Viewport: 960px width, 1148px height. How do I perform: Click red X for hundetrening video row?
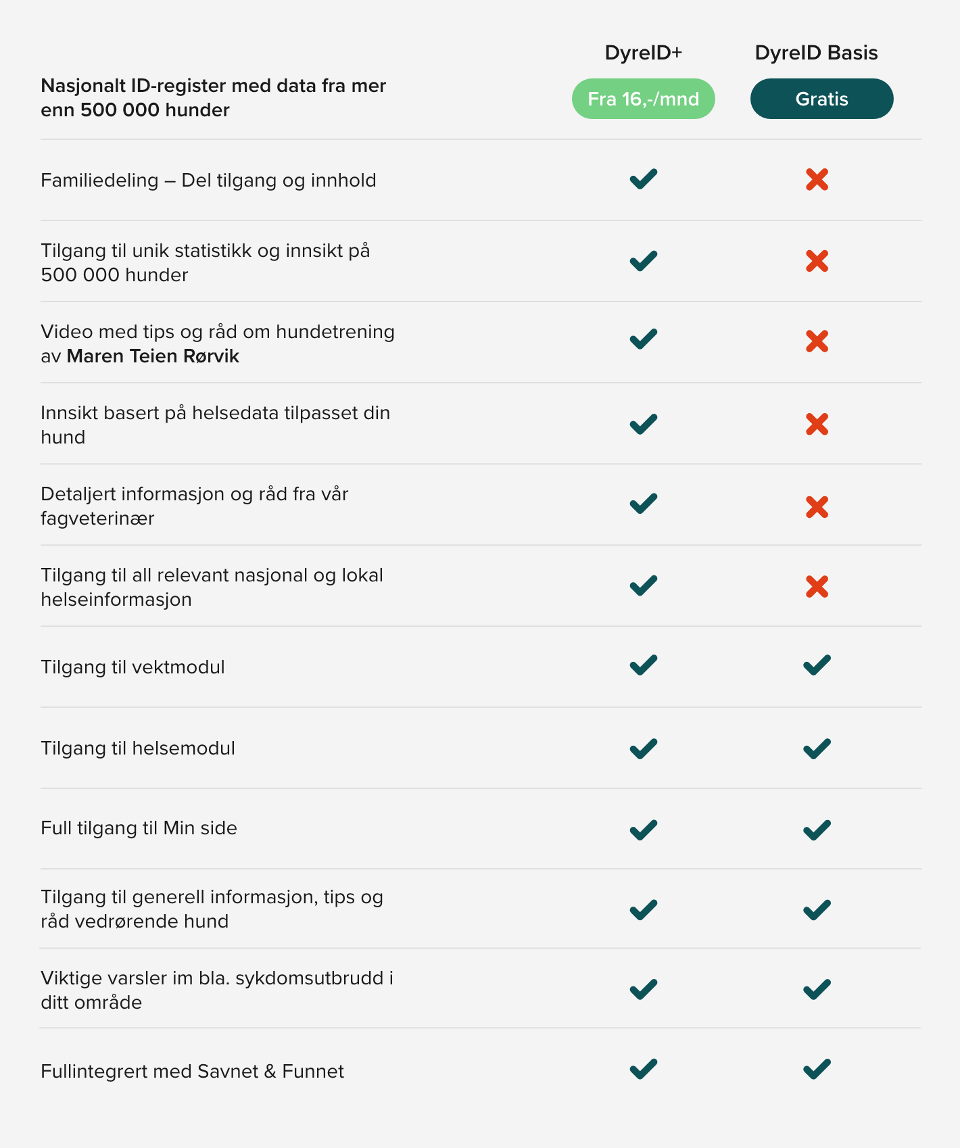click(x=817, y=341)
